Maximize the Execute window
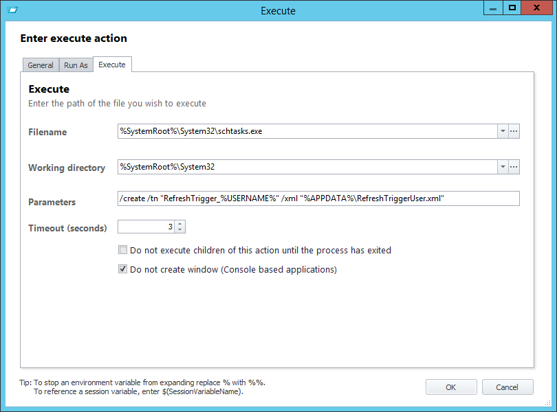 click(512, 8)
